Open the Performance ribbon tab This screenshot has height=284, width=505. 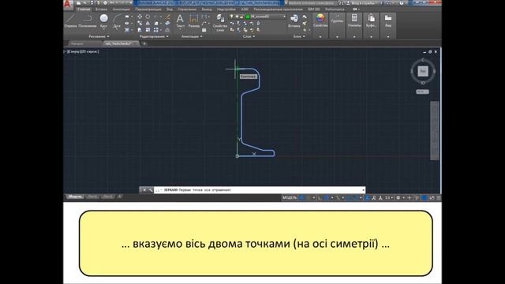tap(335, 9)
